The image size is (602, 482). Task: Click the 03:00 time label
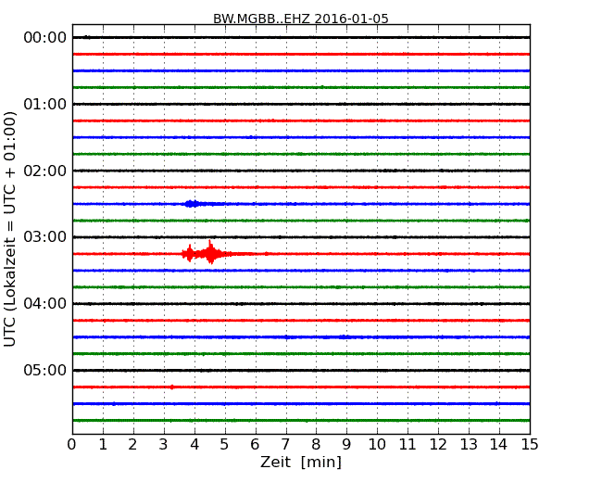(45, 237)
